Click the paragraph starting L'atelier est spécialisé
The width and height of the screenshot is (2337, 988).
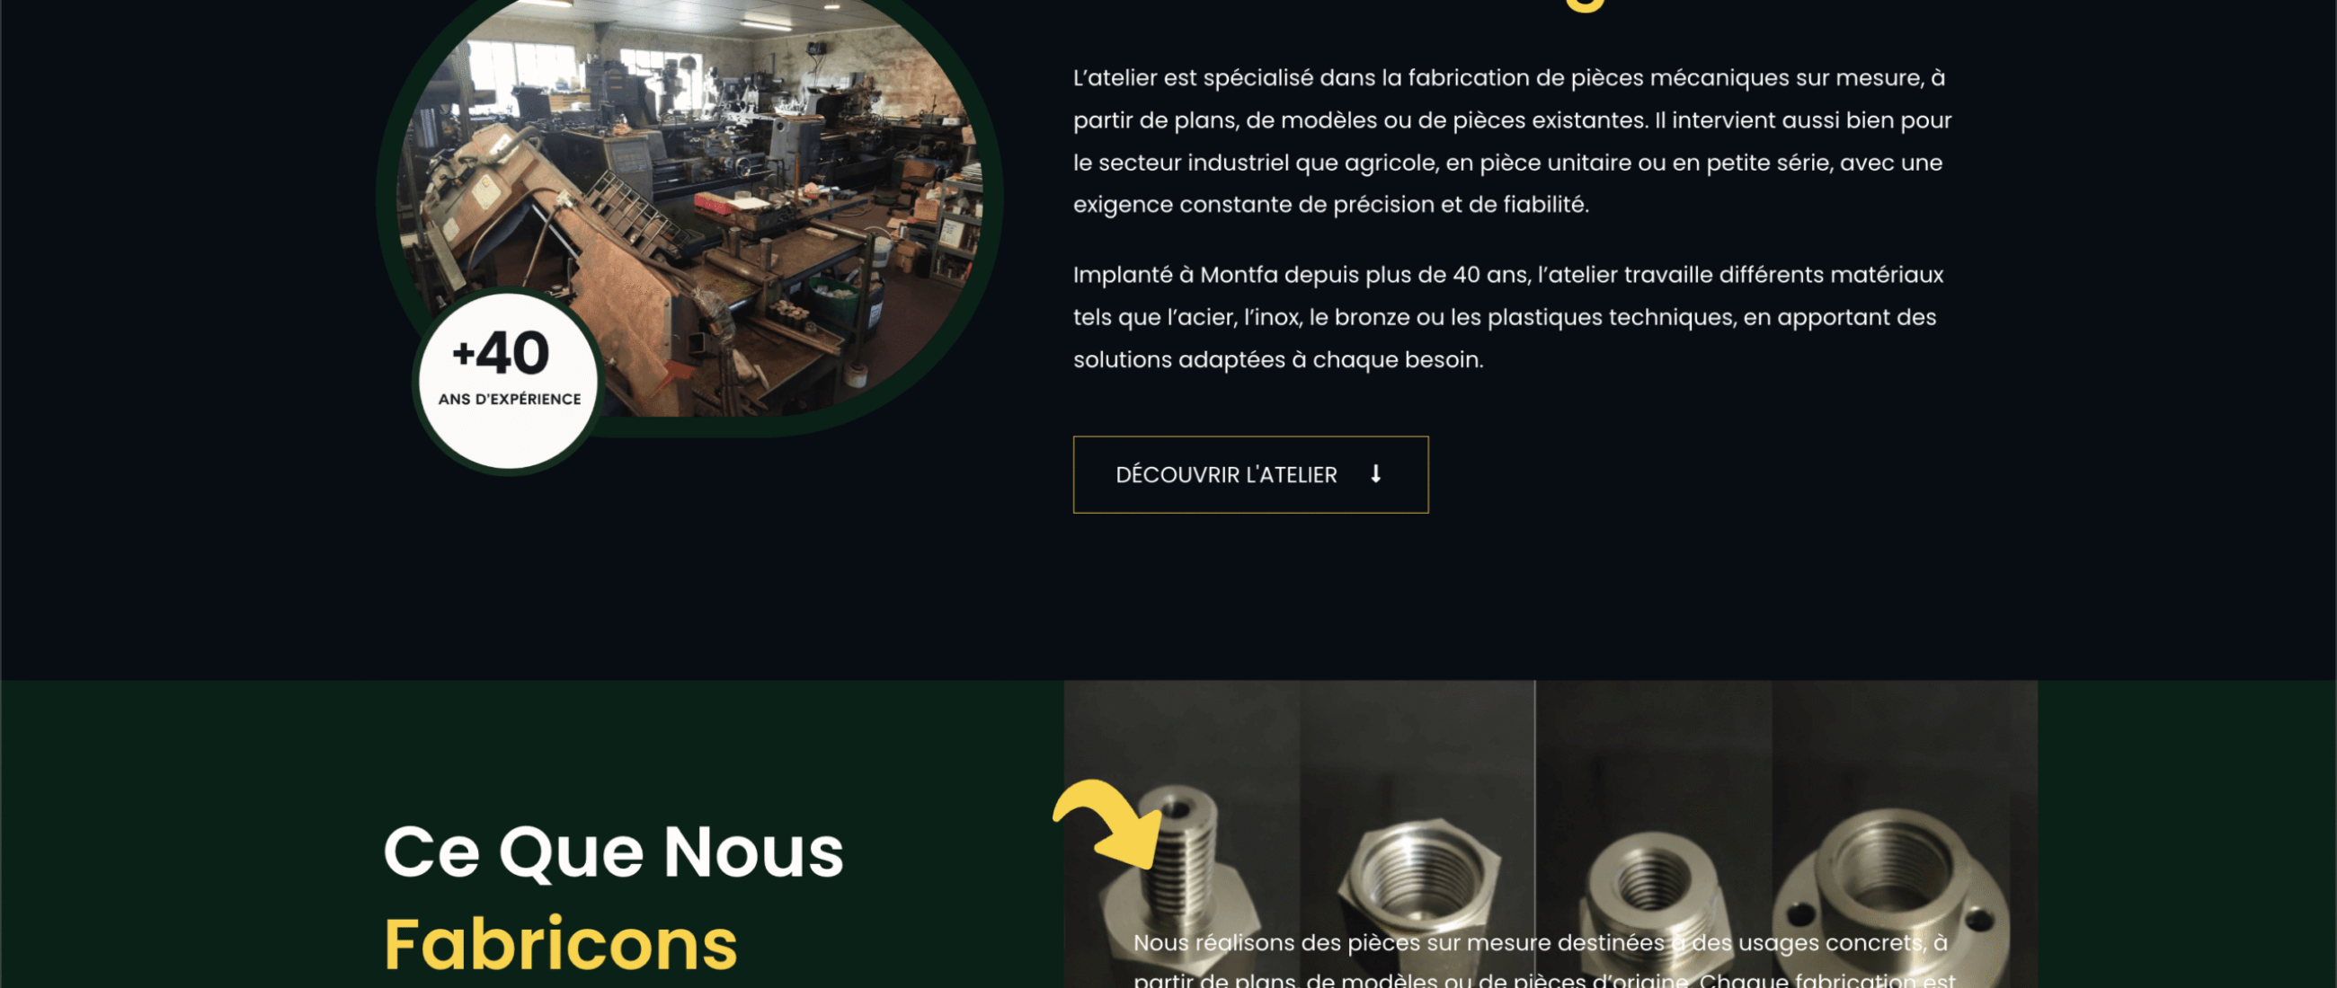tap(1513, 141)
